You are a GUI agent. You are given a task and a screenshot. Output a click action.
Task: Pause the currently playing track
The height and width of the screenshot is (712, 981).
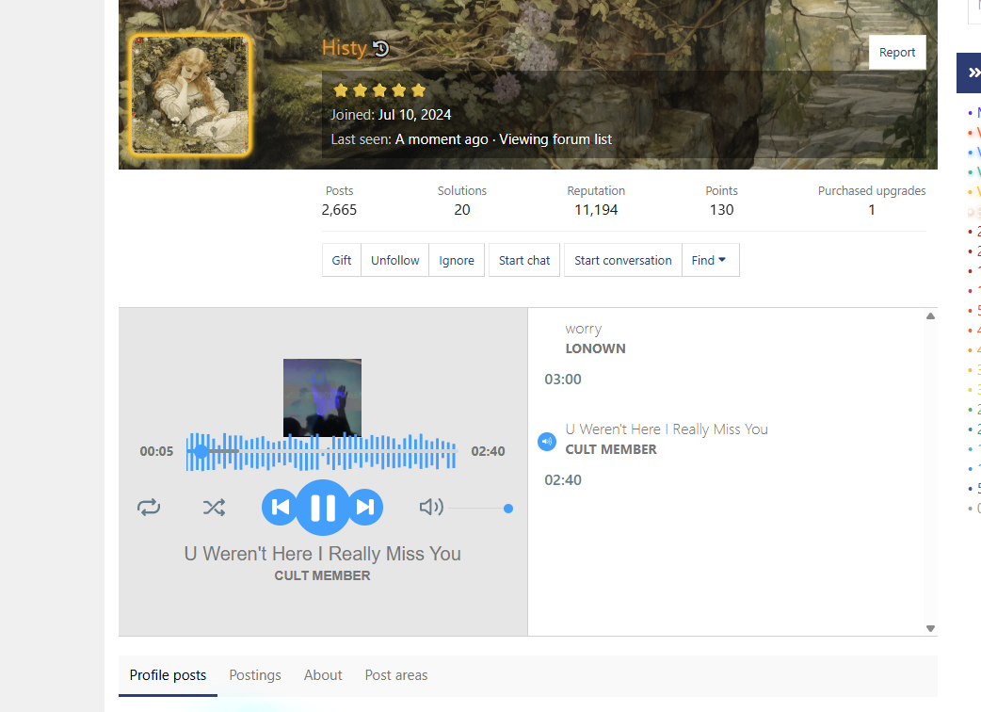322,508
